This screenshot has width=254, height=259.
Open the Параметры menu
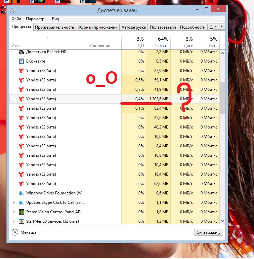[37, 19]
